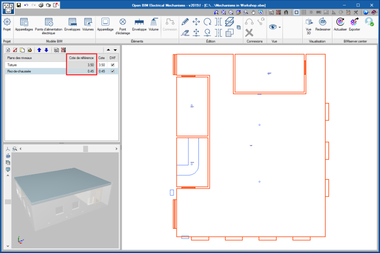The width and height of the screenshot is (380, 253).
Task: Select Points d'alimentation électrique tool
Action: click(48, 22)
